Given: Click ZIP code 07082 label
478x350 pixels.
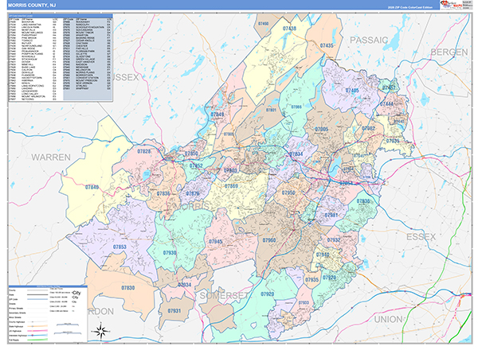Looking at the screenshot, I should point(368,128).
